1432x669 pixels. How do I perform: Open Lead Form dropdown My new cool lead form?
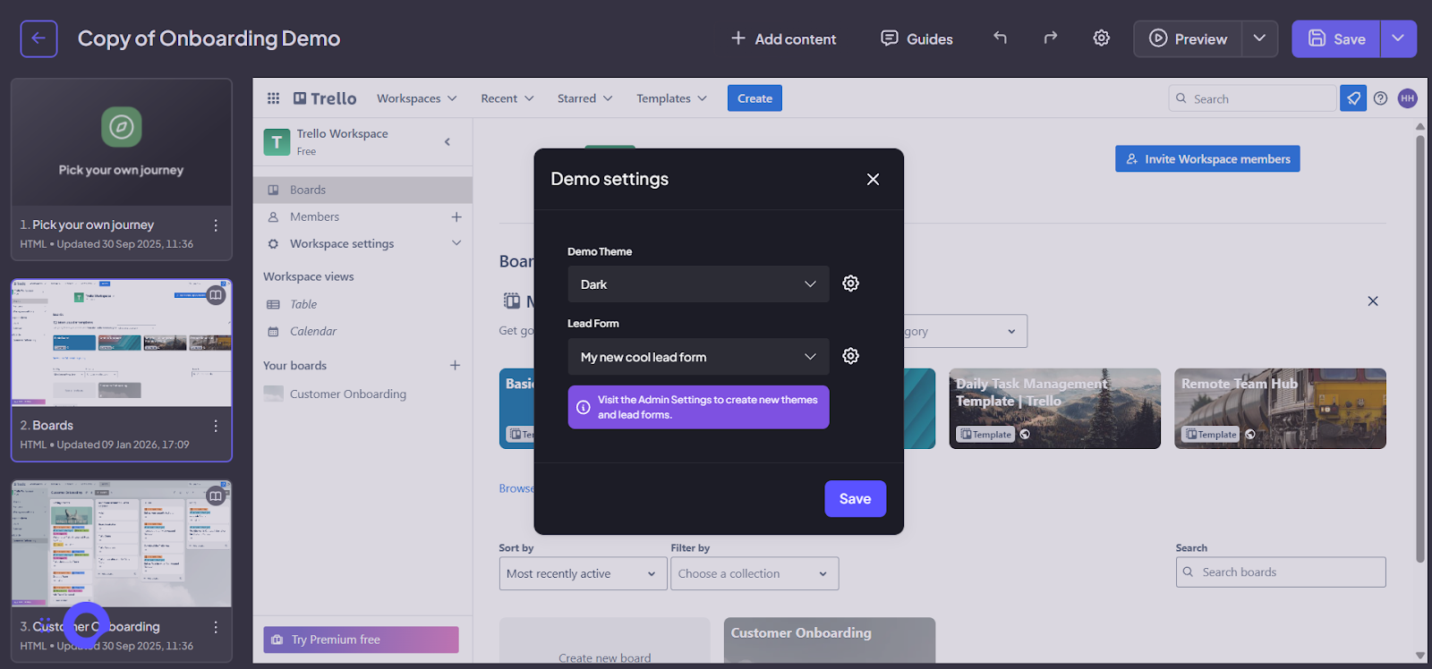[x=698, y=357]
